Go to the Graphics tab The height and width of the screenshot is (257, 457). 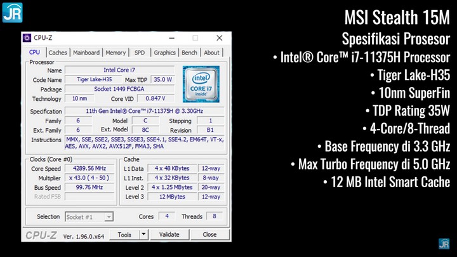pos(164,53)
